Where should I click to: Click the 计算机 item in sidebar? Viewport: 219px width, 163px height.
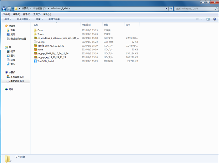coord(10,72)
